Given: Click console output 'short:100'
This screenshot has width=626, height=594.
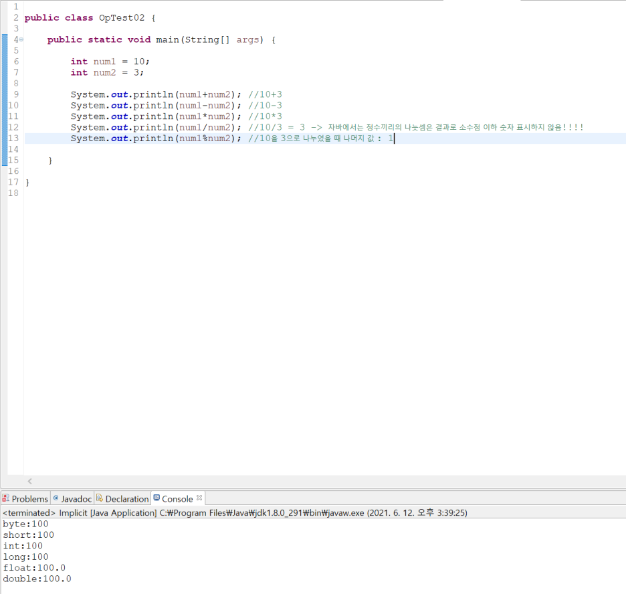Looking at the screenshot, I should click(28, 535).
